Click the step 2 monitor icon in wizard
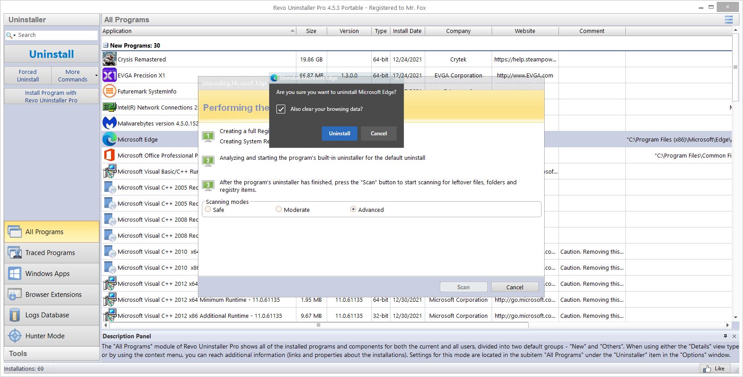Viewport: 743px width, 377px height. coord(208,161)
